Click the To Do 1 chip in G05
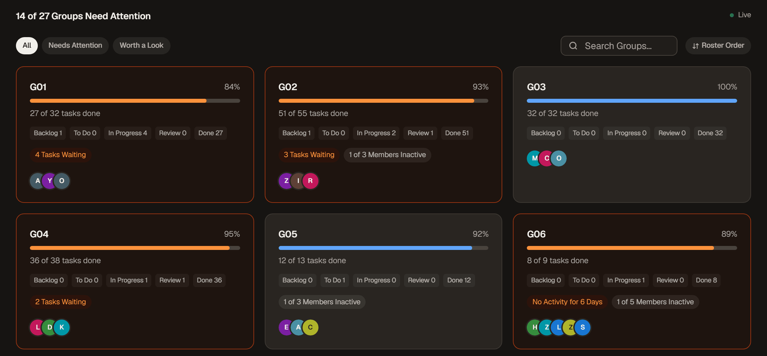Screen dimensions: 767x356 click(x=334, y=280)
